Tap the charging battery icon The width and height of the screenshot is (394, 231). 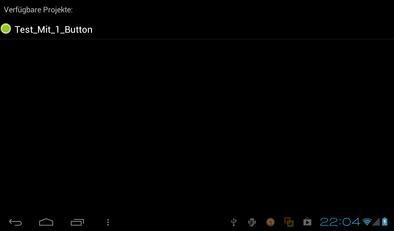[x=385, y=222]
